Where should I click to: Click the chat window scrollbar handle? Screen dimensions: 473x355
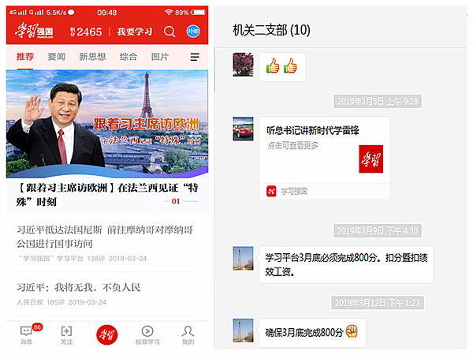click(215, 70)
